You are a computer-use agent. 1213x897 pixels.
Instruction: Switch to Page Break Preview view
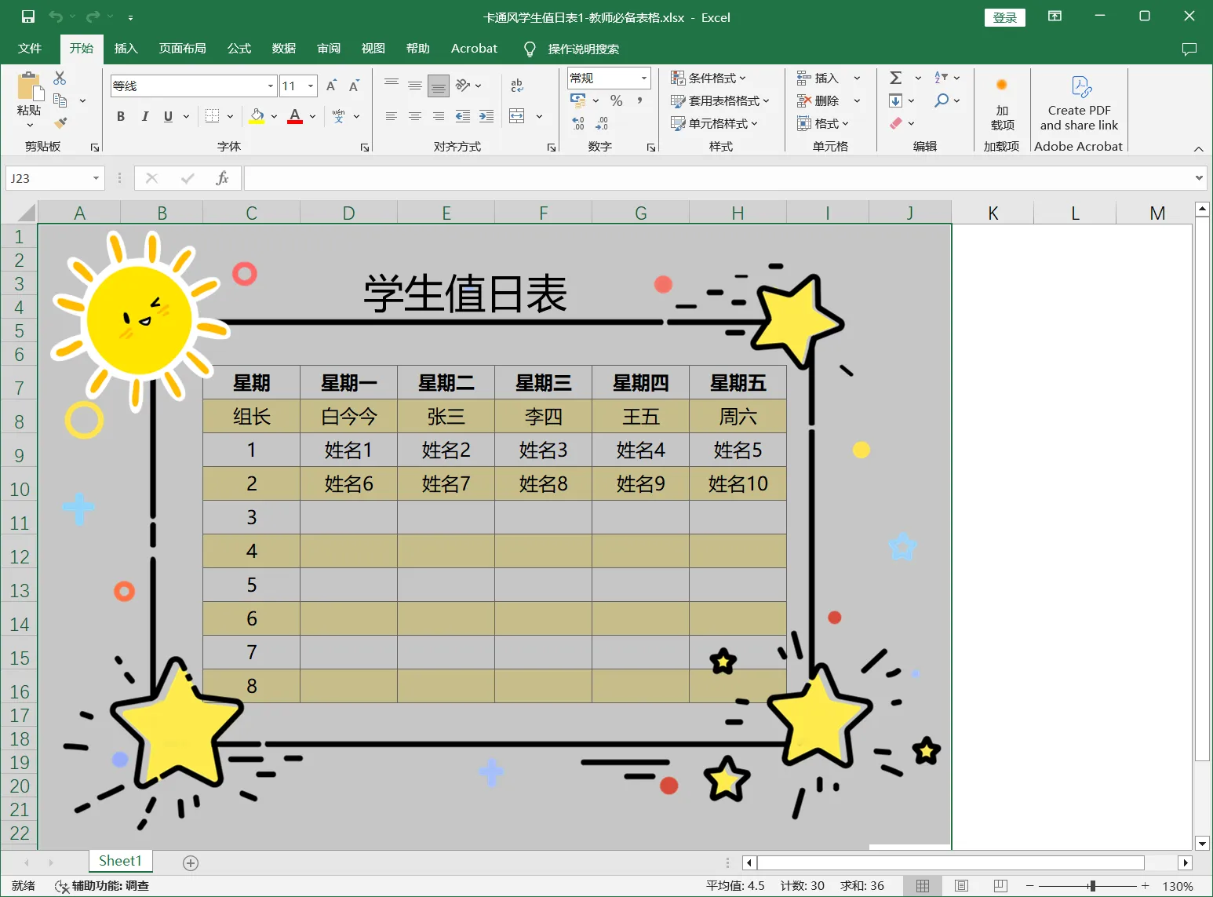[1000, 886]
